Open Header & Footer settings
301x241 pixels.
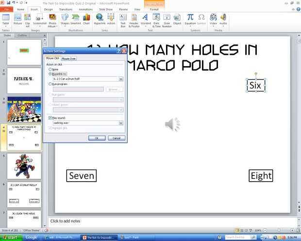(134, 20)
